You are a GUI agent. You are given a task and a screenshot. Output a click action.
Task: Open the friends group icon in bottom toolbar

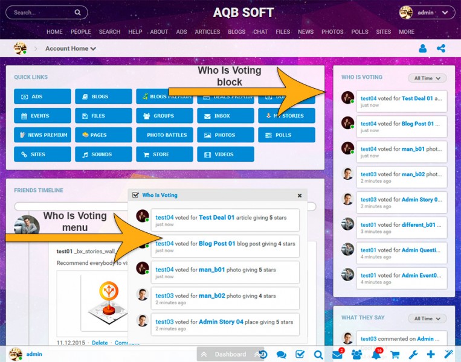click(x=356, y=355)
